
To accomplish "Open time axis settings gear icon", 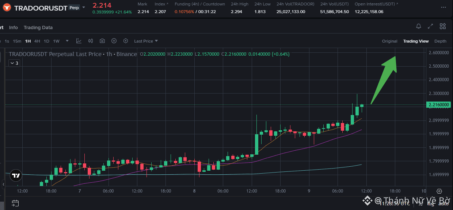I will (x=439, y=191).
